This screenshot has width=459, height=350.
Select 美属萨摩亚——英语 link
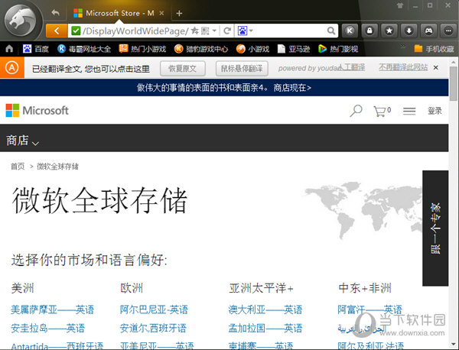tap(53, 309)
